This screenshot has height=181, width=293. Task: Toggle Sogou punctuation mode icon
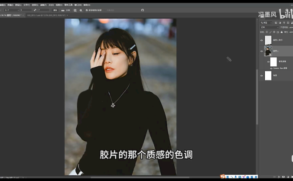(x=232, y=177)
